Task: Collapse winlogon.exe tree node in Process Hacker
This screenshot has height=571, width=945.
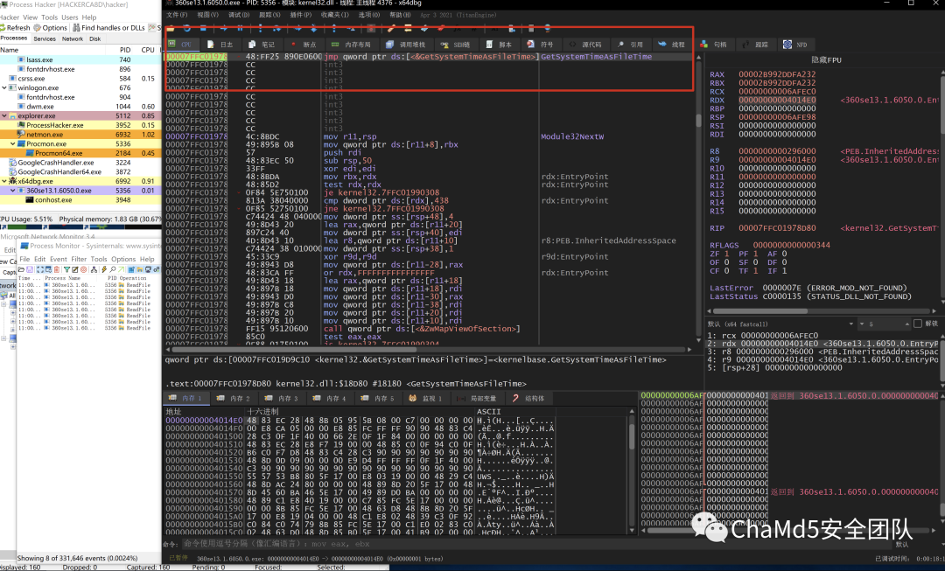Action: 4,88
